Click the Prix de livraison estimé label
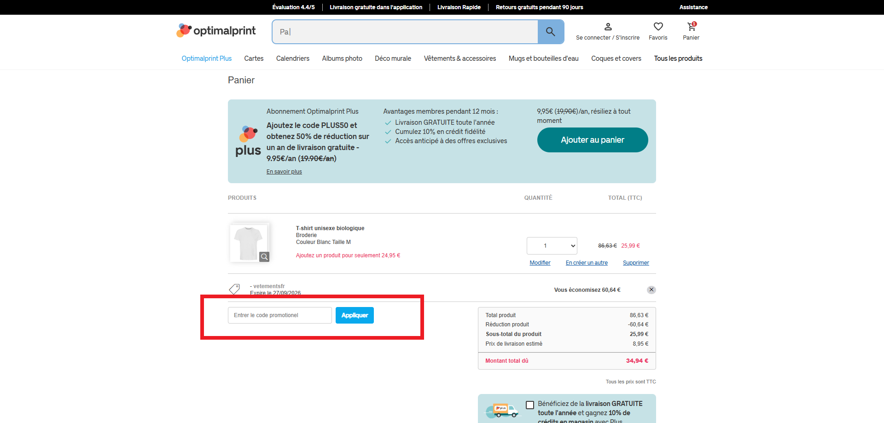The image size is (884, 423). [x=514, y=344]
